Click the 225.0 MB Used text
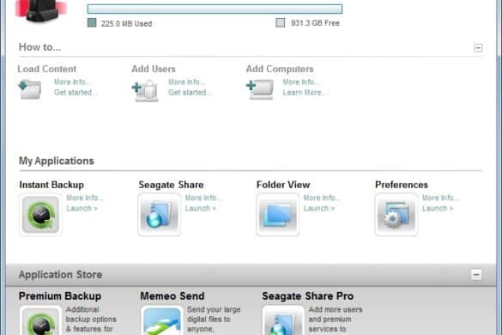This screenshot has width=502, height=335. pyautogui.click(x=126, y=23)
